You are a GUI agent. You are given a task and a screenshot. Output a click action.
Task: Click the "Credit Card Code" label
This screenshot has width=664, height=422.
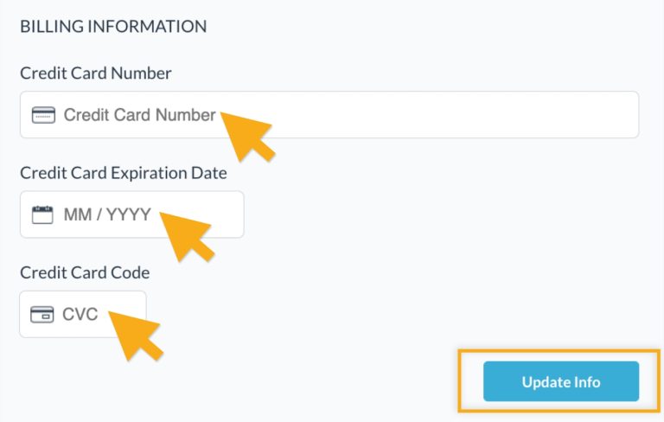click(x=85, y=272)
